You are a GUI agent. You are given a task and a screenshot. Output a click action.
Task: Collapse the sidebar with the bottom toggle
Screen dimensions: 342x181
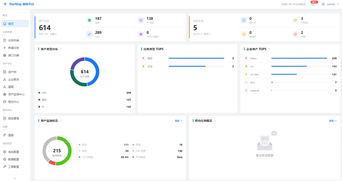pos(15,178)
